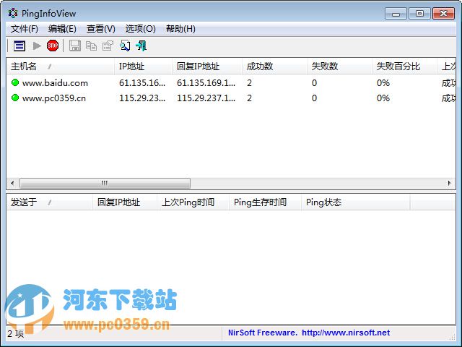Screen dimensions: 462x347
Task: Open the 选项(O) menu
Action: pyautogui.click(x=141, y=29)
